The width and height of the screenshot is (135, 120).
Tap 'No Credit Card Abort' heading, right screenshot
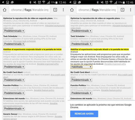click(80, 72)
